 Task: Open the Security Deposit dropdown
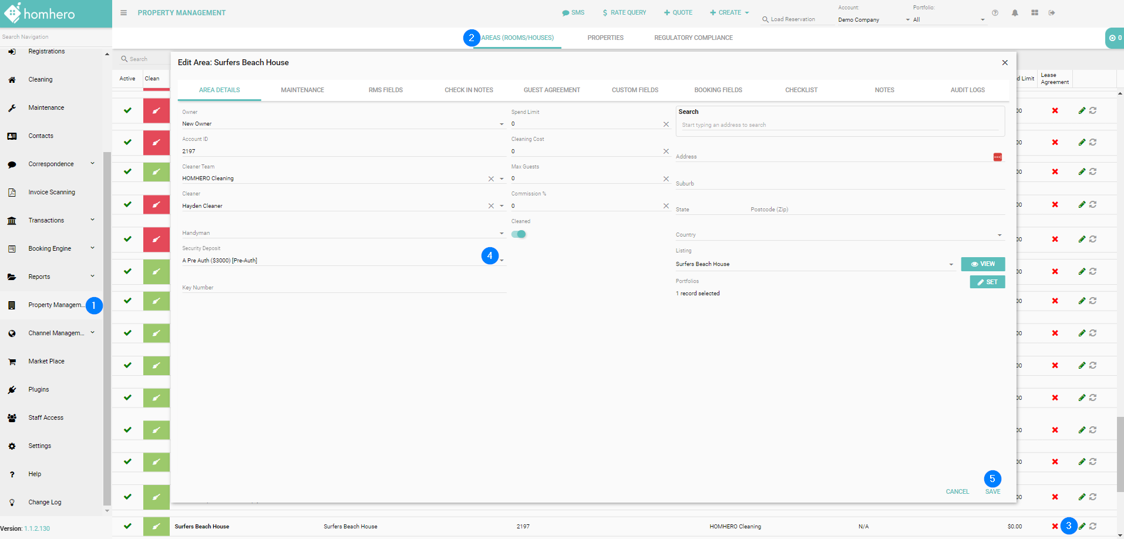tap(502, 261)
